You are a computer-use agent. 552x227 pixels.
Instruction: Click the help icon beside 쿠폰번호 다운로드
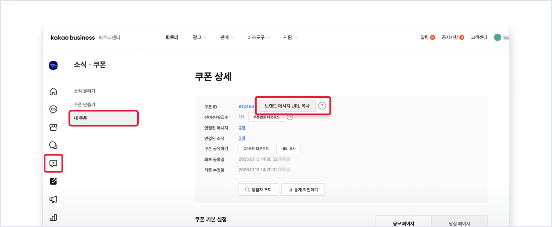coord(290,117)
